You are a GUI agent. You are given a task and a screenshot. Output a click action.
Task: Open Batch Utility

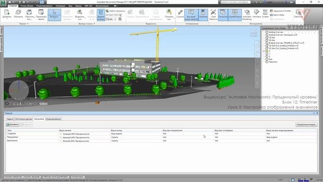[x=277, y=15]
